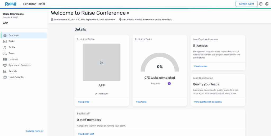Open the View tasks link
The height and width of the screenshot is (136, 271).
pyautogui.click(x=141, y=102)
